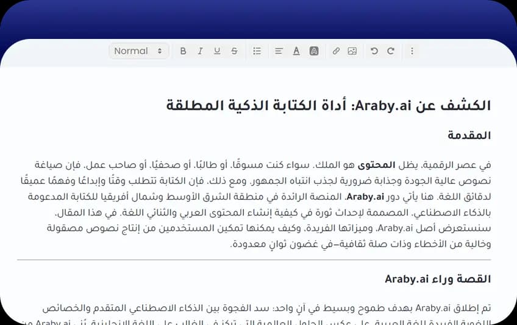The height and width of the screenshot is (325, 517).
Task: Click the "القصة وراء Araby.ai" heading
Action: tap(438, 279)
